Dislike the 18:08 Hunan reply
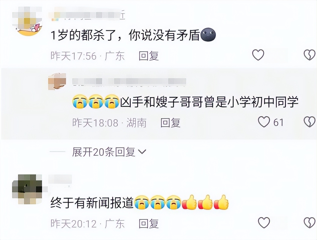This screenshot has height=240, width=317. [x=310, y=122]
